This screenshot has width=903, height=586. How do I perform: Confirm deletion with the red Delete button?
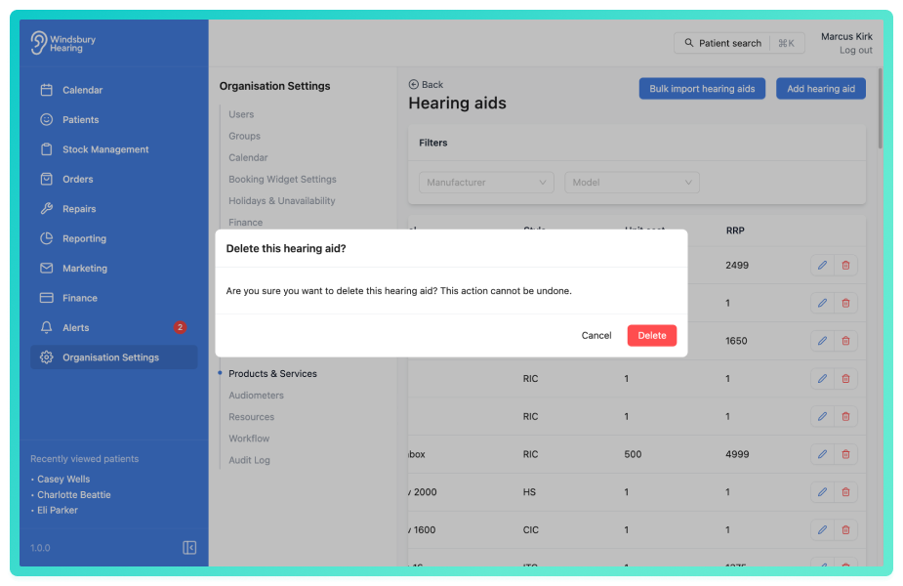[x=651, y=335]
